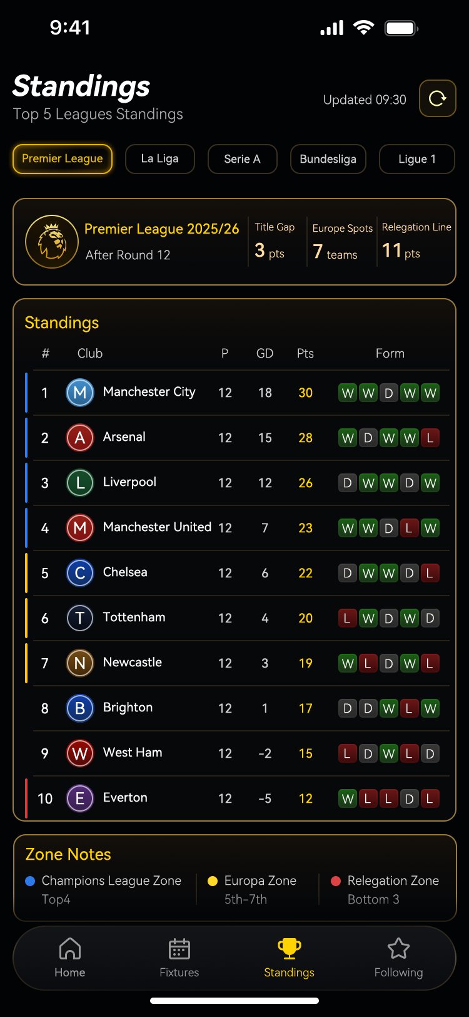Tap the blue Champions League Zone dot
Image resolution: width=469 pixels, height=1017 pixels.
(x=29, y=881)
